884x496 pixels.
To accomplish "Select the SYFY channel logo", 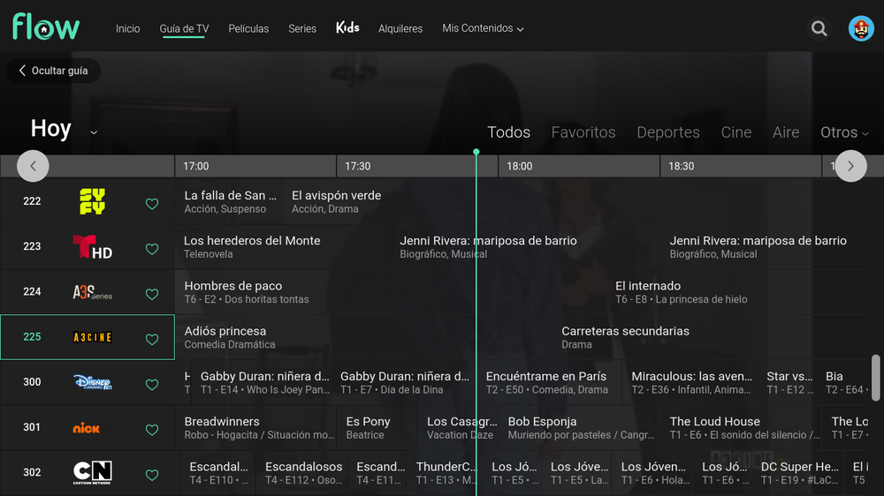I will tap(92, 202).
